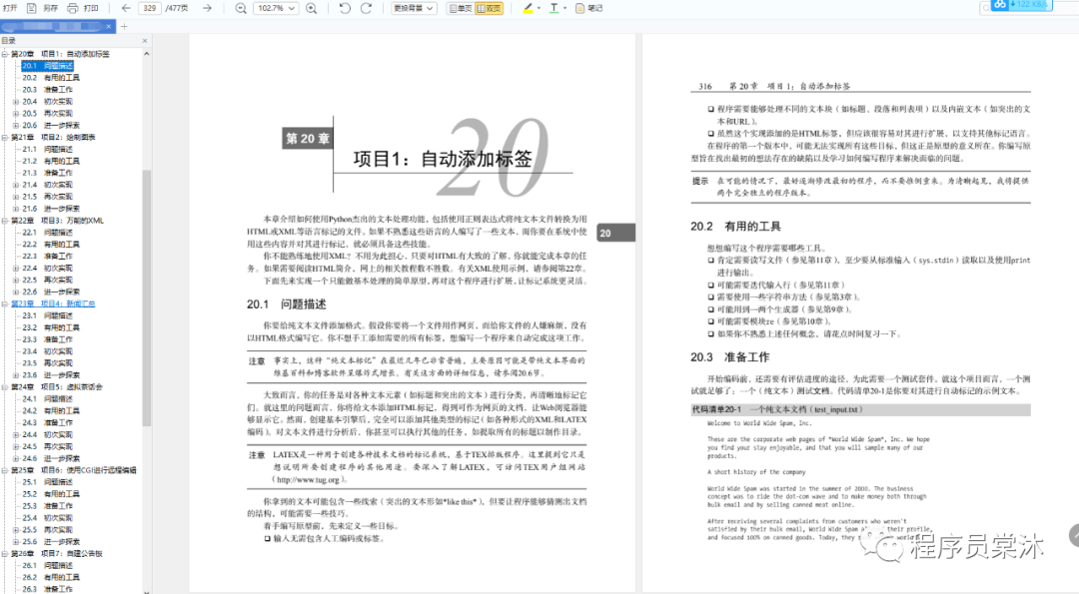The image size is (1079, 594).
Task: Click the heading 20.2 有用的工具 on page
Action: tap(735, 227)
